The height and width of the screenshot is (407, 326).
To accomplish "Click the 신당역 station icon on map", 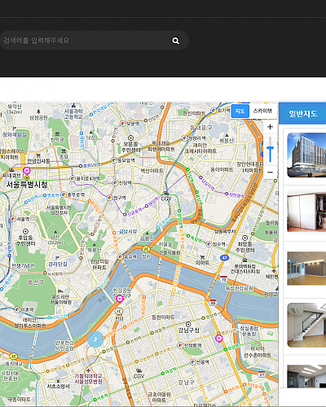I will pos(115,183).
